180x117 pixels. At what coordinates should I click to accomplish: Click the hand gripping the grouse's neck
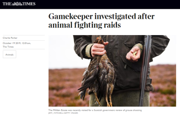click(99, 49)
